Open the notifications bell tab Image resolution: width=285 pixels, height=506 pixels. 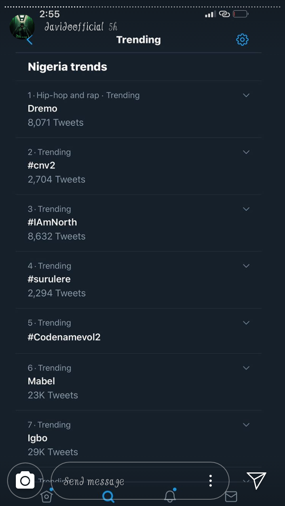(x=170, y=496)
